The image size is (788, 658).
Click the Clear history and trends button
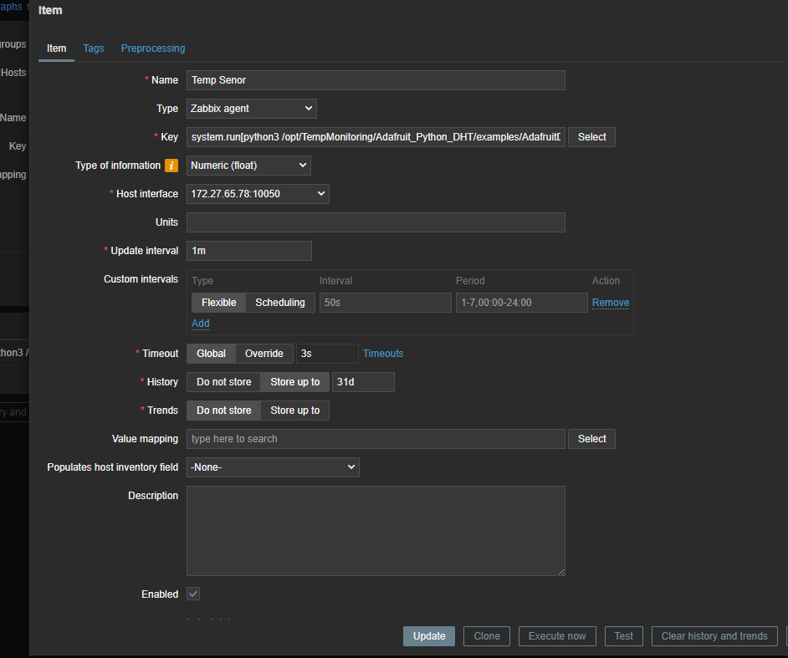(x=714, y=636)
